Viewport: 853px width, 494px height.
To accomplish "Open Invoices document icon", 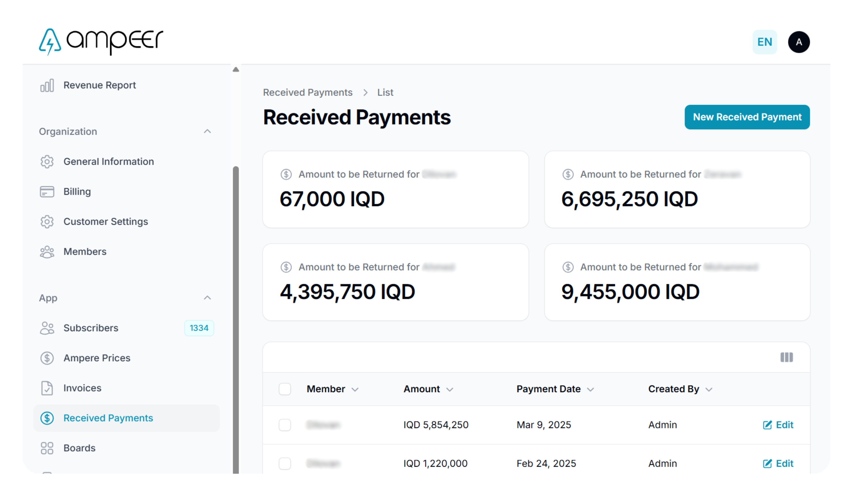I will tap(47, 389).
